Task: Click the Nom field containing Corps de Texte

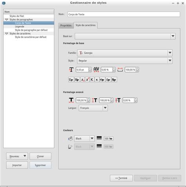Action: pyautogui.click(x=124, y=14)
